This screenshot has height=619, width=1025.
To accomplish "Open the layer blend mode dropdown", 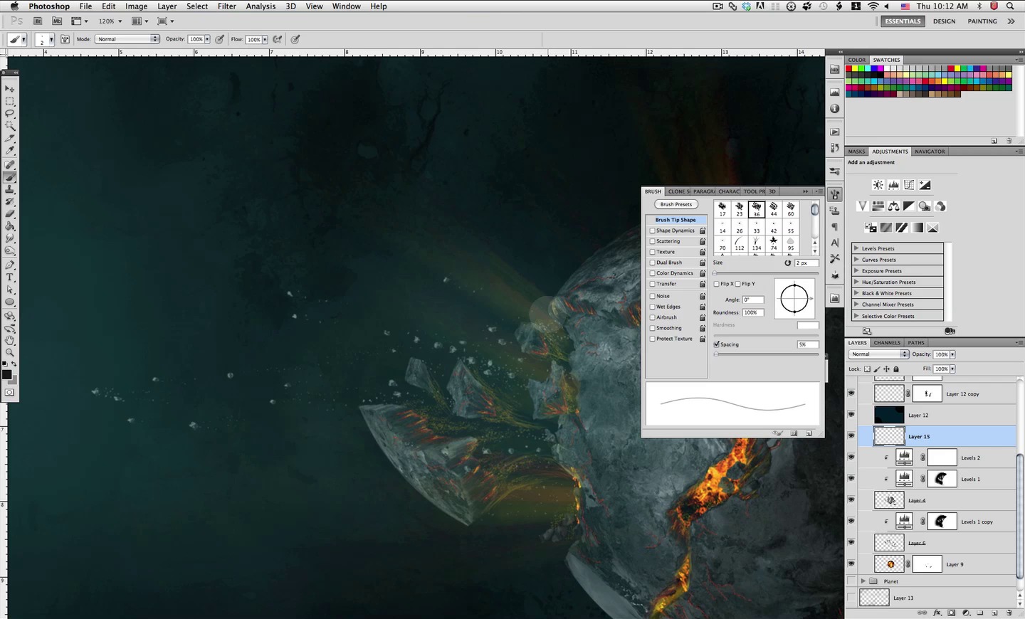I will pyautogui.click(x=880, y=354).
